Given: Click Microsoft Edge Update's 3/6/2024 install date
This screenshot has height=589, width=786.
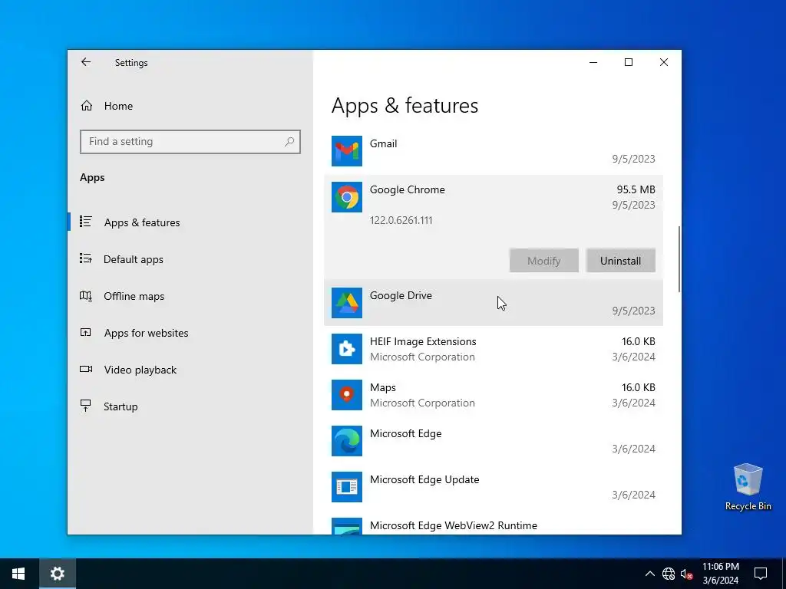Looking at the screenshot, I should coord(633,495).
